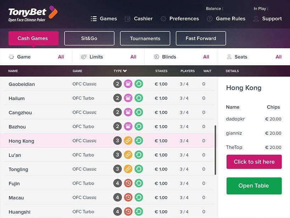Click orange link icon in Hong Kong row

pyautogui.click(x=128, y=141)
